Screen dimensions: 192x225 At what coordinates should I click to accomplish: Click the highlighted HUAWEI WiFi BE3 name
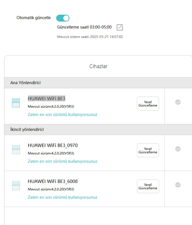pyautogui.click(x=46, y=99)
